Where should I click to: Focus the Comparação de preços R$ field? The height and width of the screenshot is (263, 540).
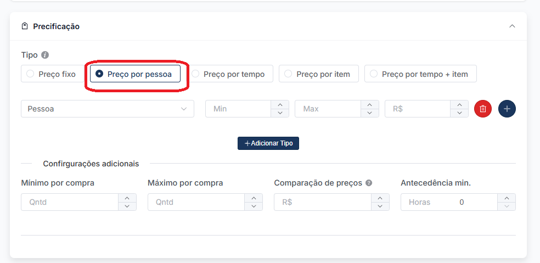[322, 202]
